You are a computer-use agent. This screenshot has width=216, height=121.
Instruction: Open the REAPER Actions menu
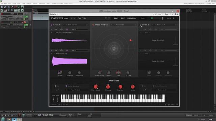tap(35, 4)
